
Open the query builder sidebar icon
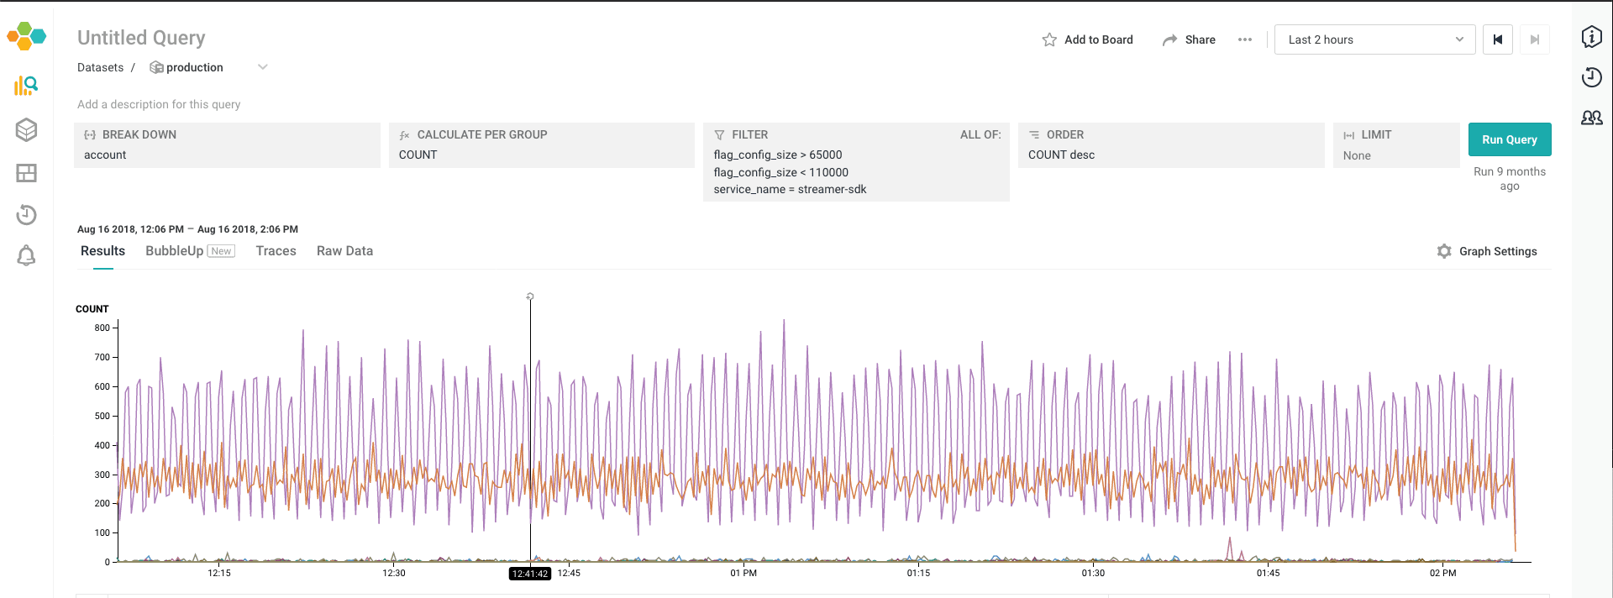click(x=26, y=85)
